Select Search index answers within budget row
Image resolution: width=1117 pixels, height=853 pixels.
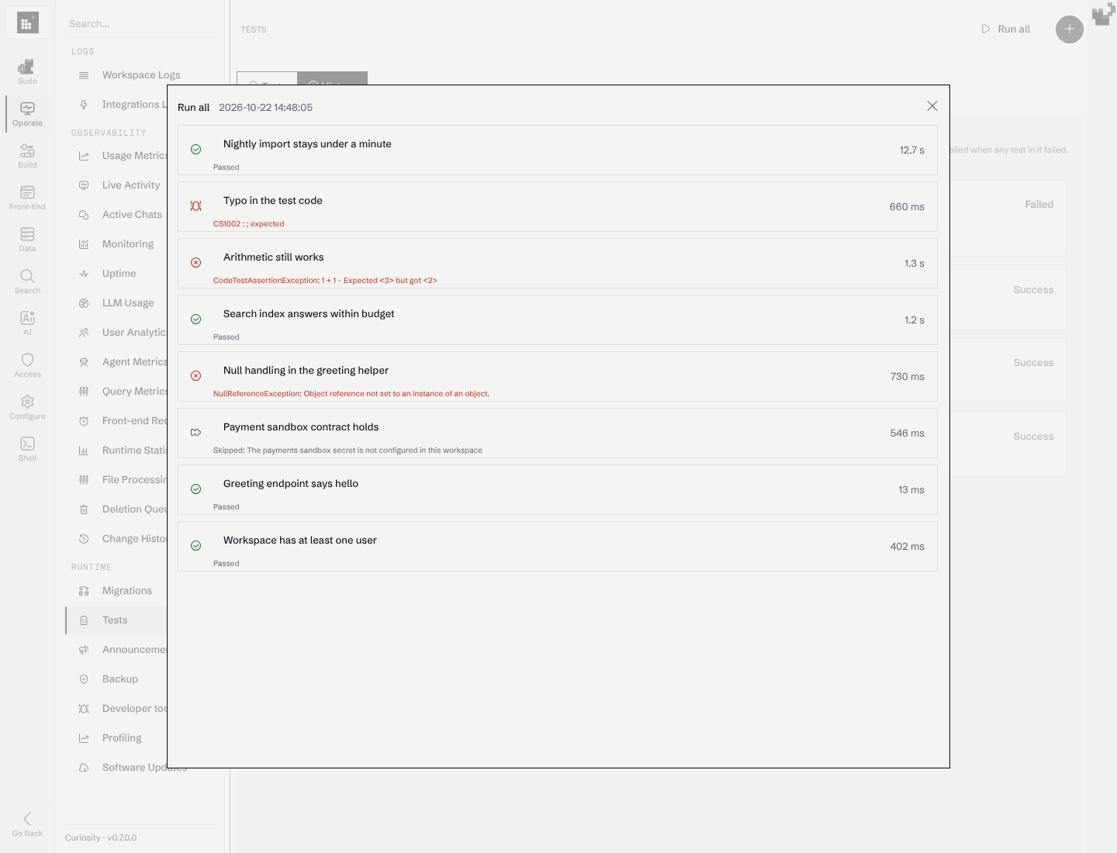[558, 320]
